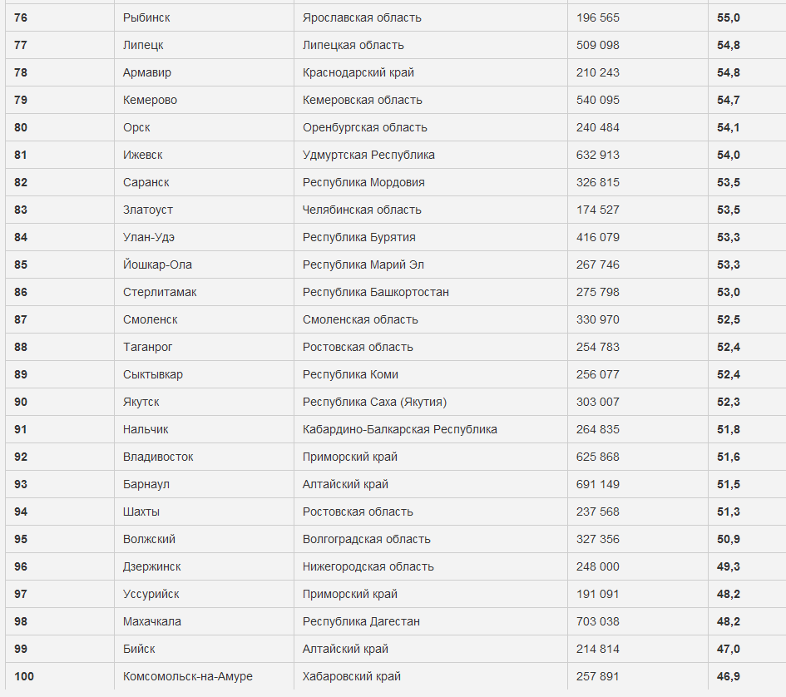The width and height of the screenshot is (786, 697).
Task: Click the Йошкар-Ола city name
Action: point(157,264)
